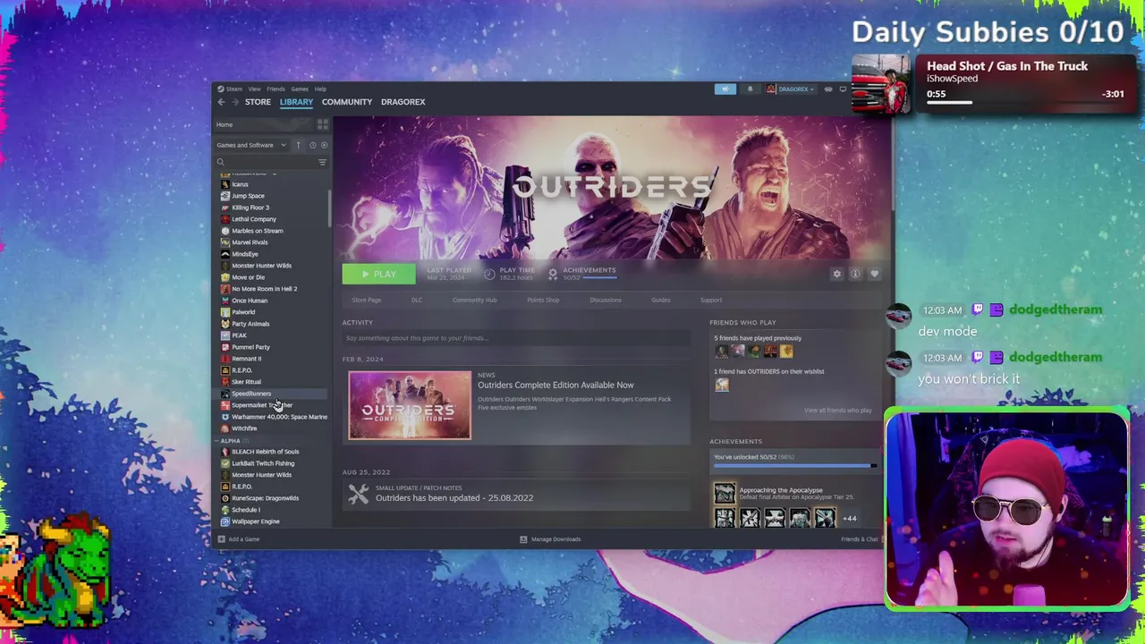Open the Friends menu
The image size is (1145, 644).
point(276,89)
